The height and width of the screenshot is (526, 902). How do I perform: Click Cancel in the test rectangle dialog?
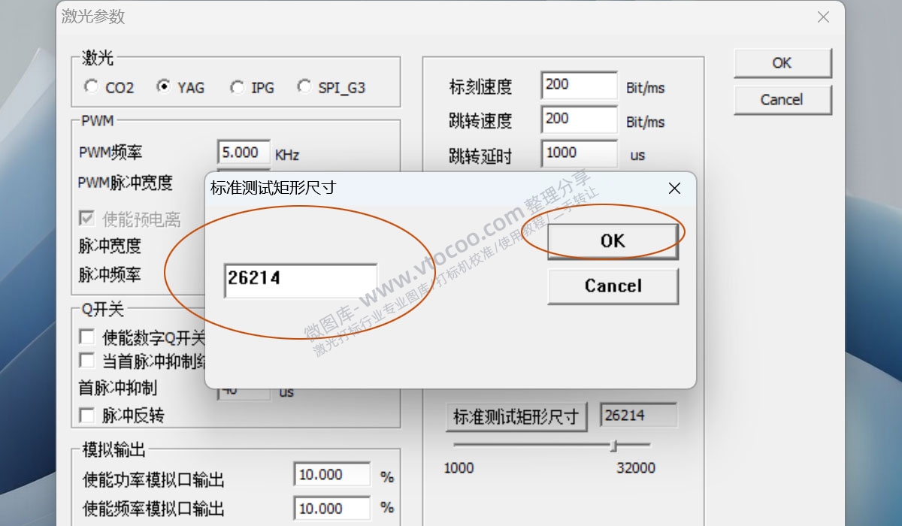pos(613,286)
